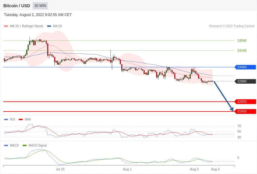
Task: Click 'Research © 2022 Trading Central' credit
Action: click(232, 26)
